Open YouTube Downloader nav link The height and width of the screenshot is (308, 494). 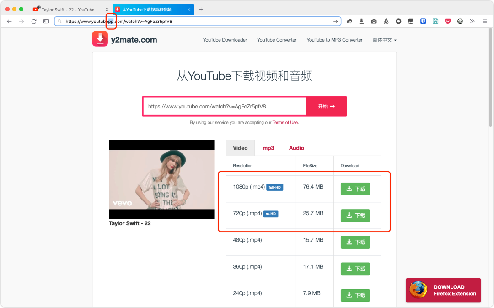tap(225, 40)
